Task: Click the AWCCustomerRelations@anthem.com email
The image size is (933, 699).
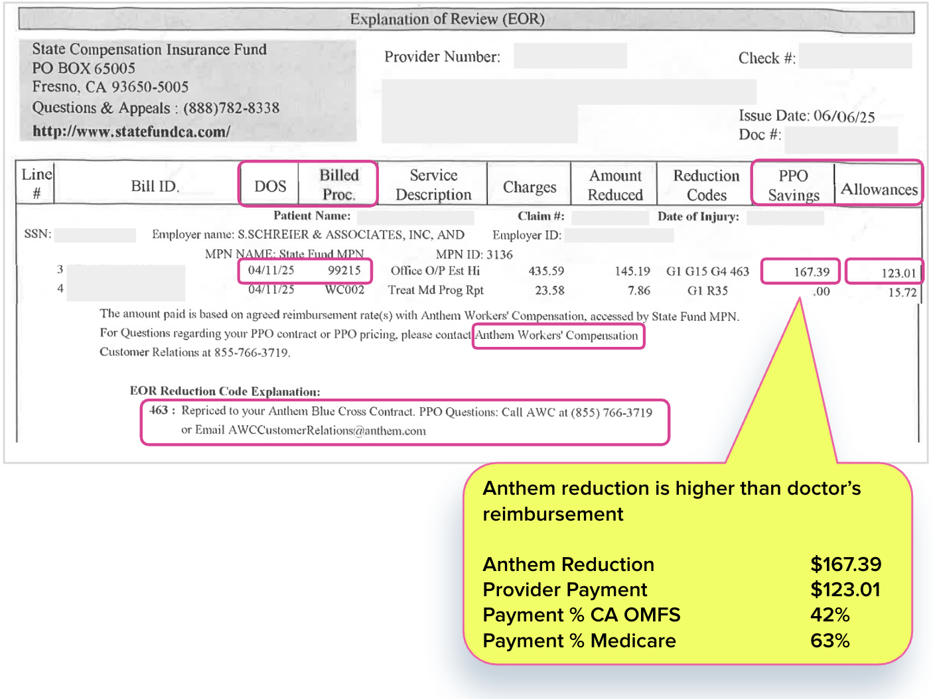Action: point(327,430)
